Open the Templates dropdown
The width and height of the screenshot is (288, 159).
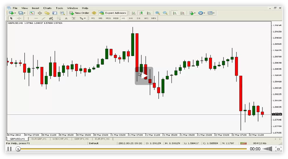211,13
